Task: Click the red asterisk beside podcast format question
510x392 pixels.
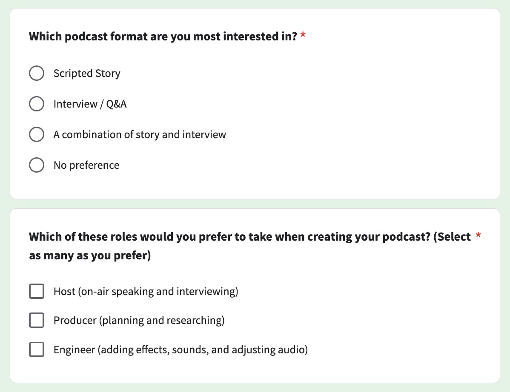Action: tap(303, 35)
